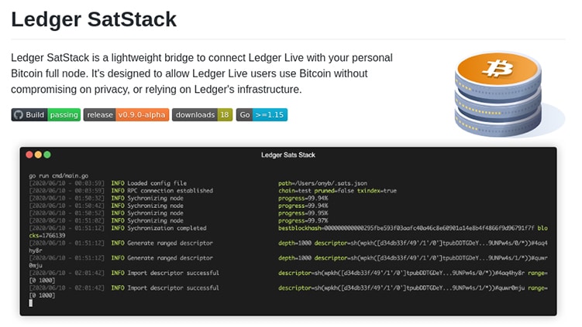Viewport: 582px width, 327px height.
Task: Click the yellow dot in terminal window
Action: click(38, 155)
